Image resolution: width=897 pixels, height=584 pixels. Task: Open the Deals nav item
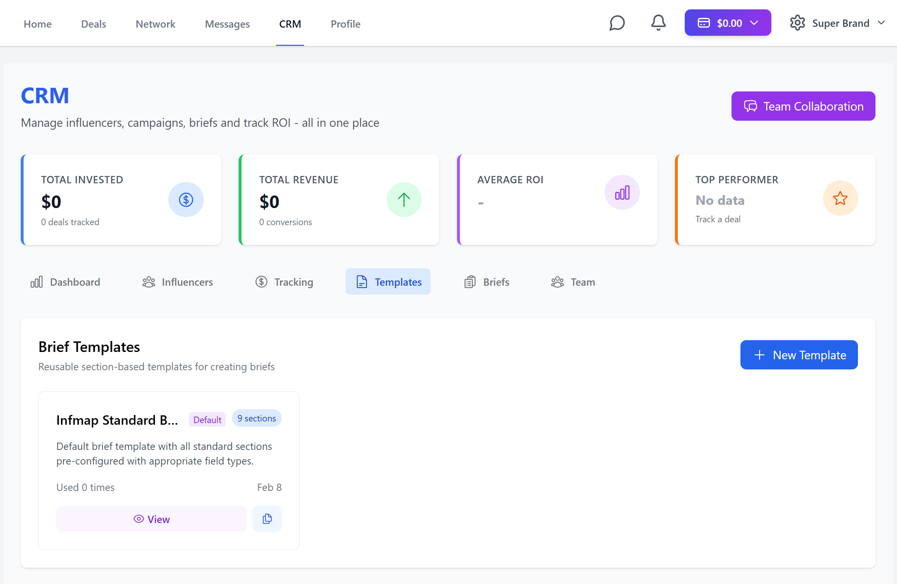click(x=94, y=24)
